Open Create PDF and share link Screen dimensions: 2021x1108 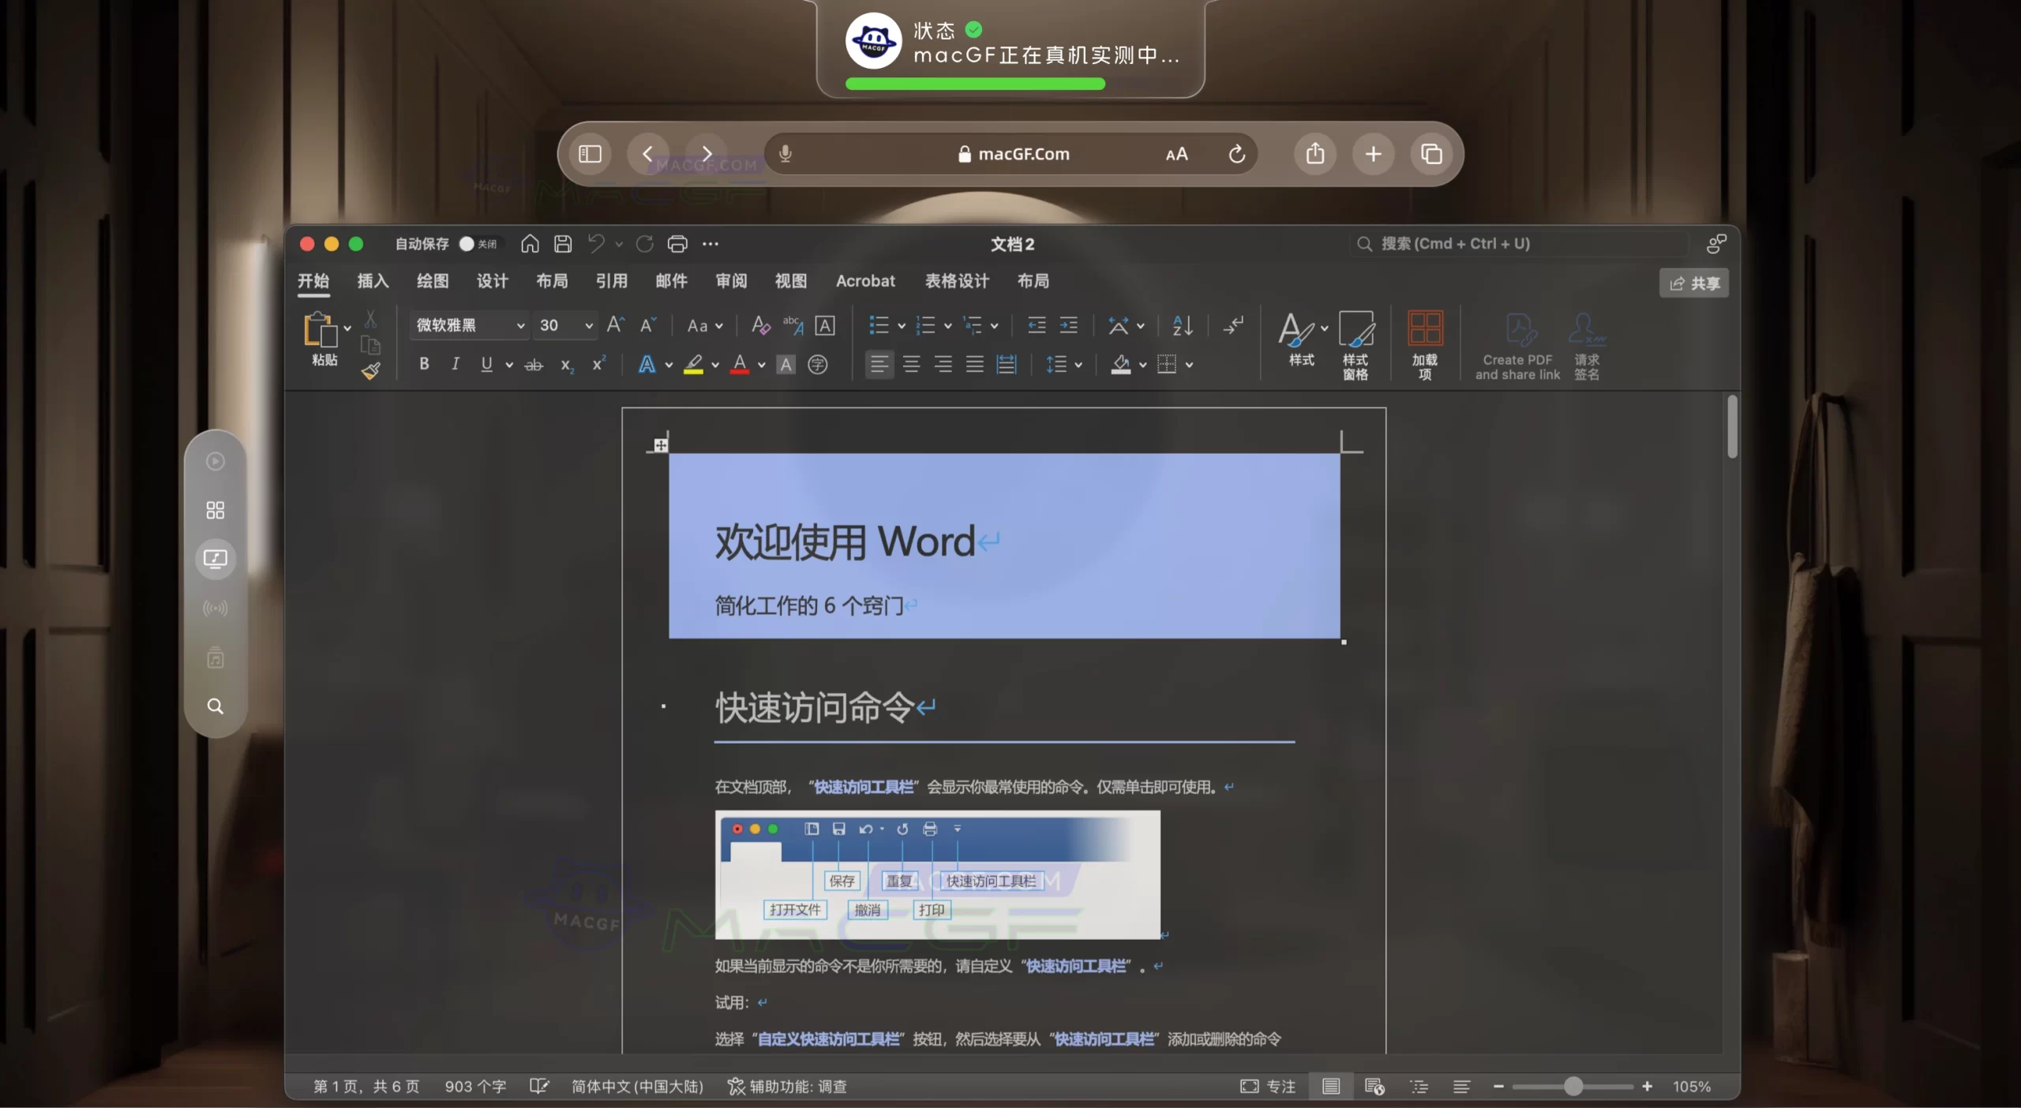coord(1517,345)
